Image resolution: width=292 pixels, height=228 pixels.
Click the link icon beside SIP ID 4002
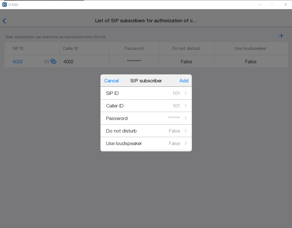(53, 61)
